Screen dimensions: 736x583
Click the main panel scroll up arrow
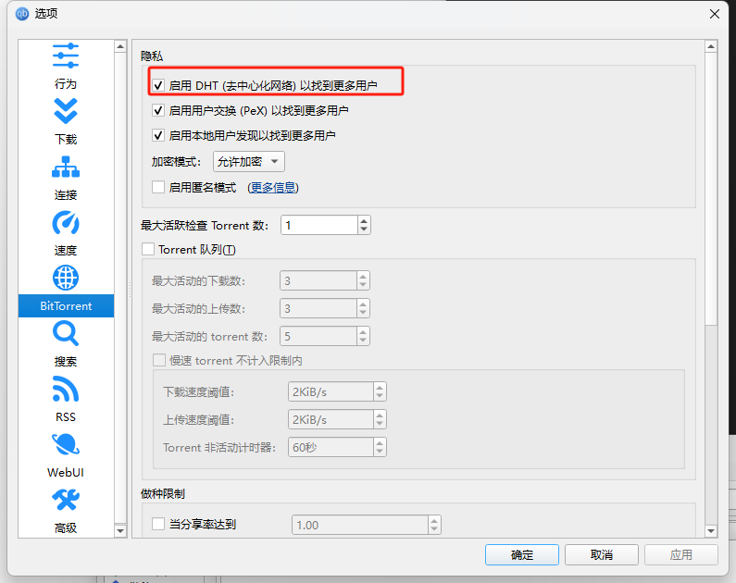point(711,46)
